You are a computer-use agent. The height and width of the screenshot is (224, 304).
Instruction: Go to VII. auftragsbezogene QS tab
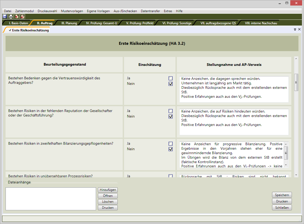pyautogui.click(x=218, y=23)
